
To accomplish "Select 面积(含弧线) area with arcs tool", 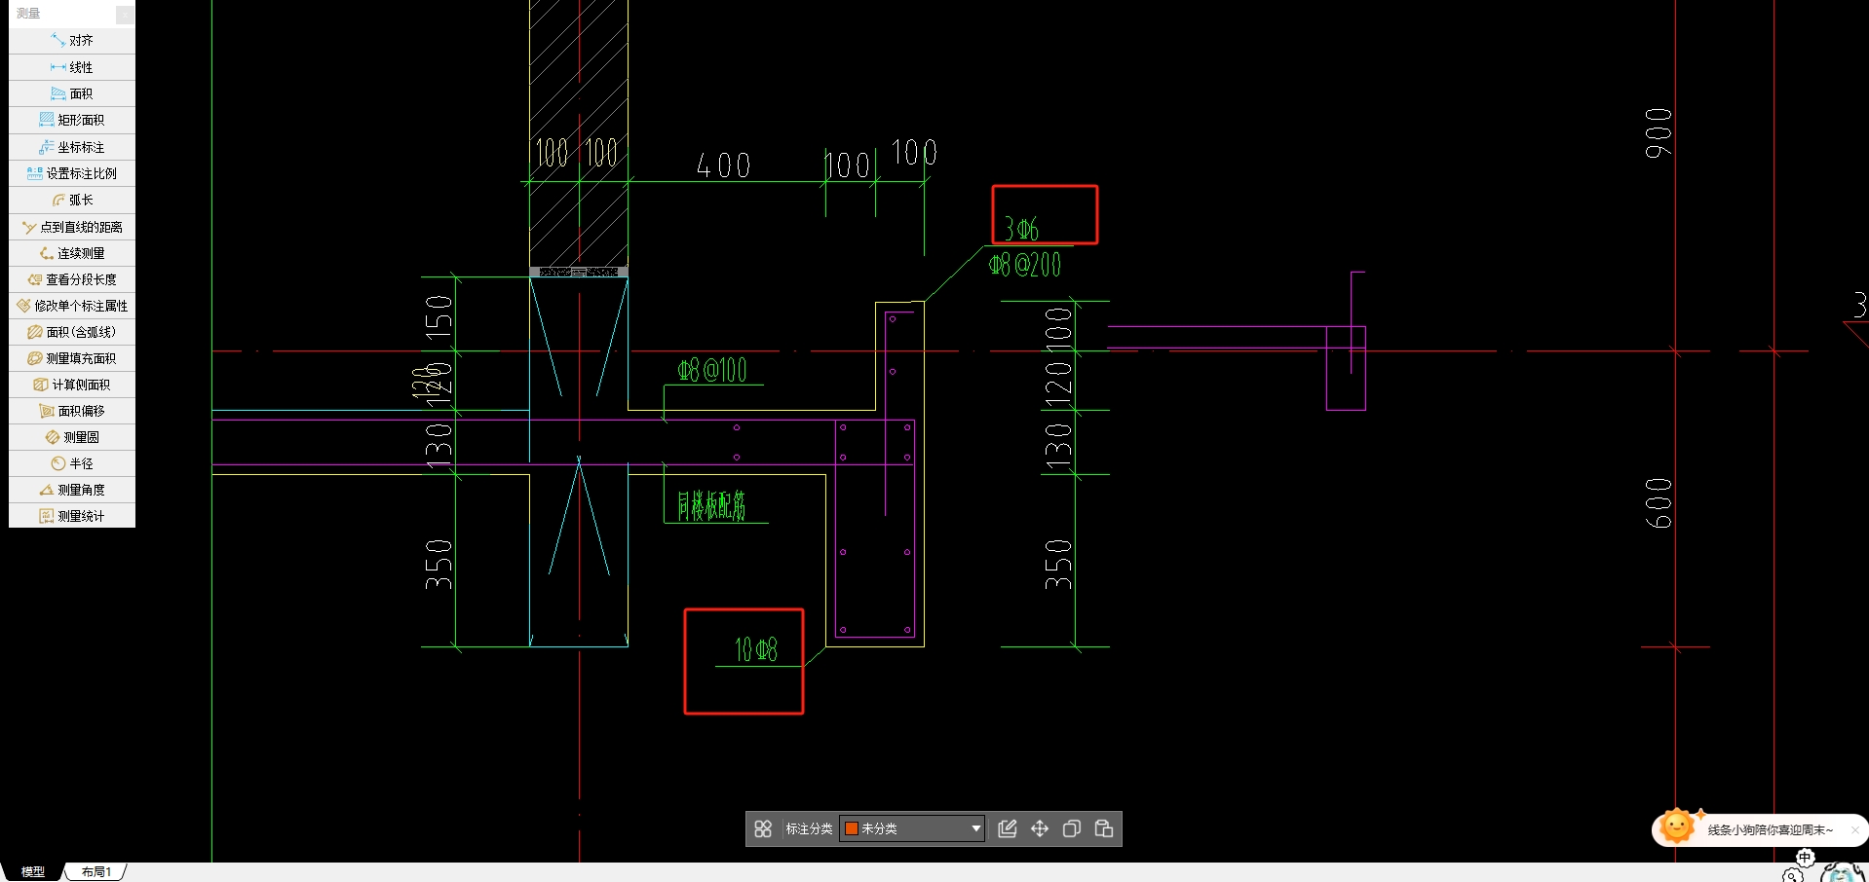I will (72, 332).
